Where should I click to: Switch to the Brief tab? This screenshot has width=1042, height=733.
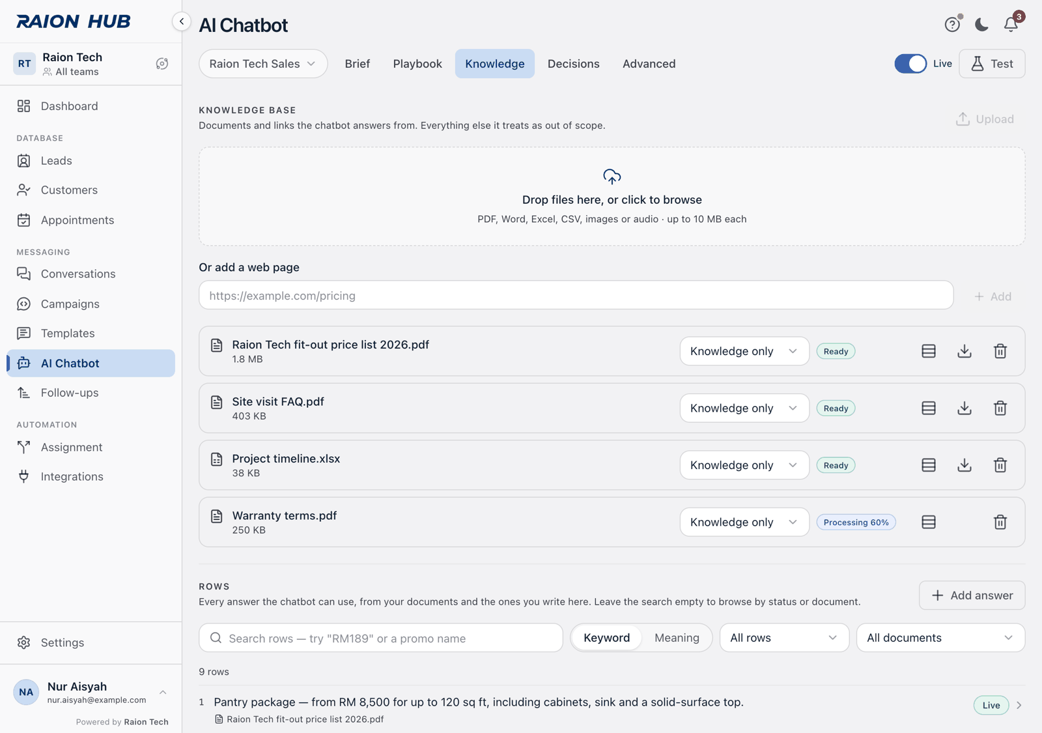point(358,63)
